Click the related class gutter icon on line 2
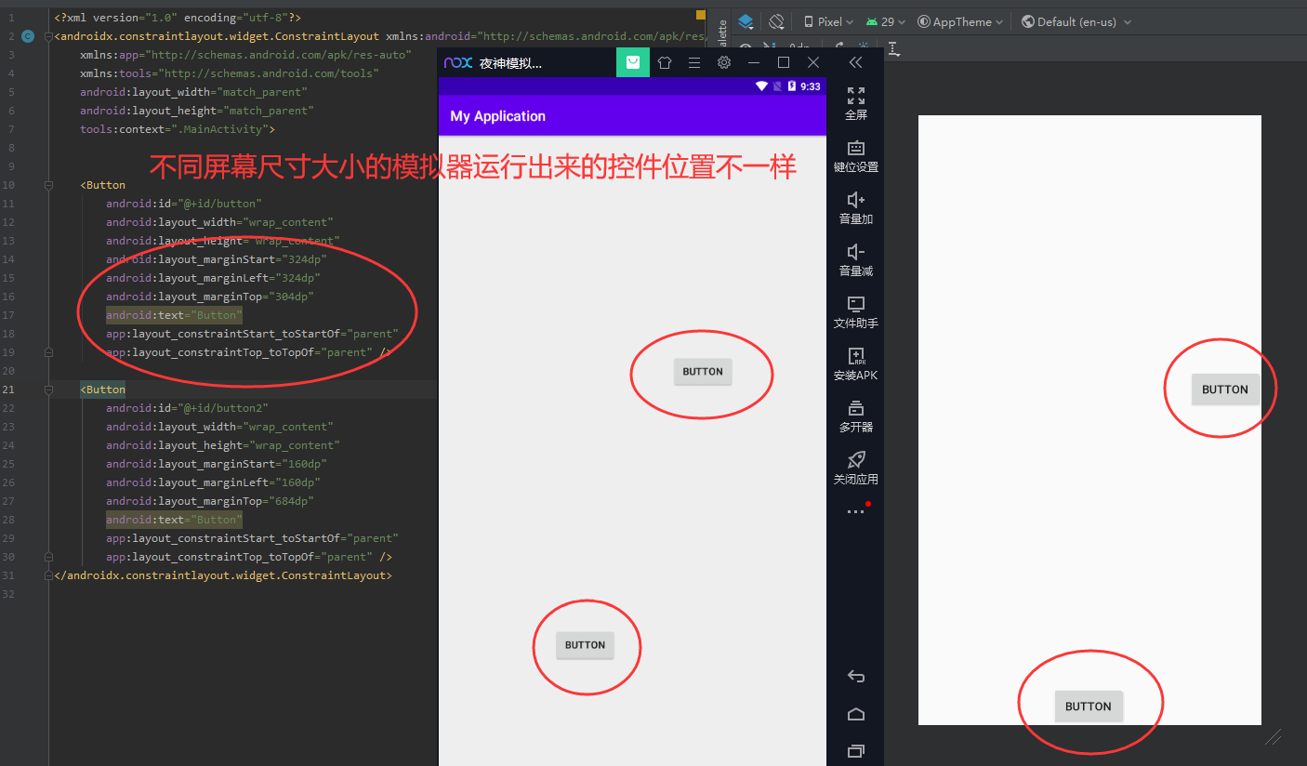 28,36
